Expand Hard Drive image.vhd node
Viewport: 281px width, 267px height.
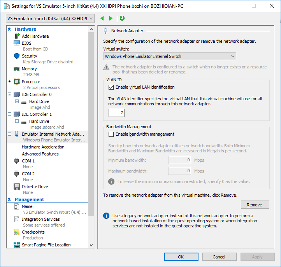[x=17, y=101]
